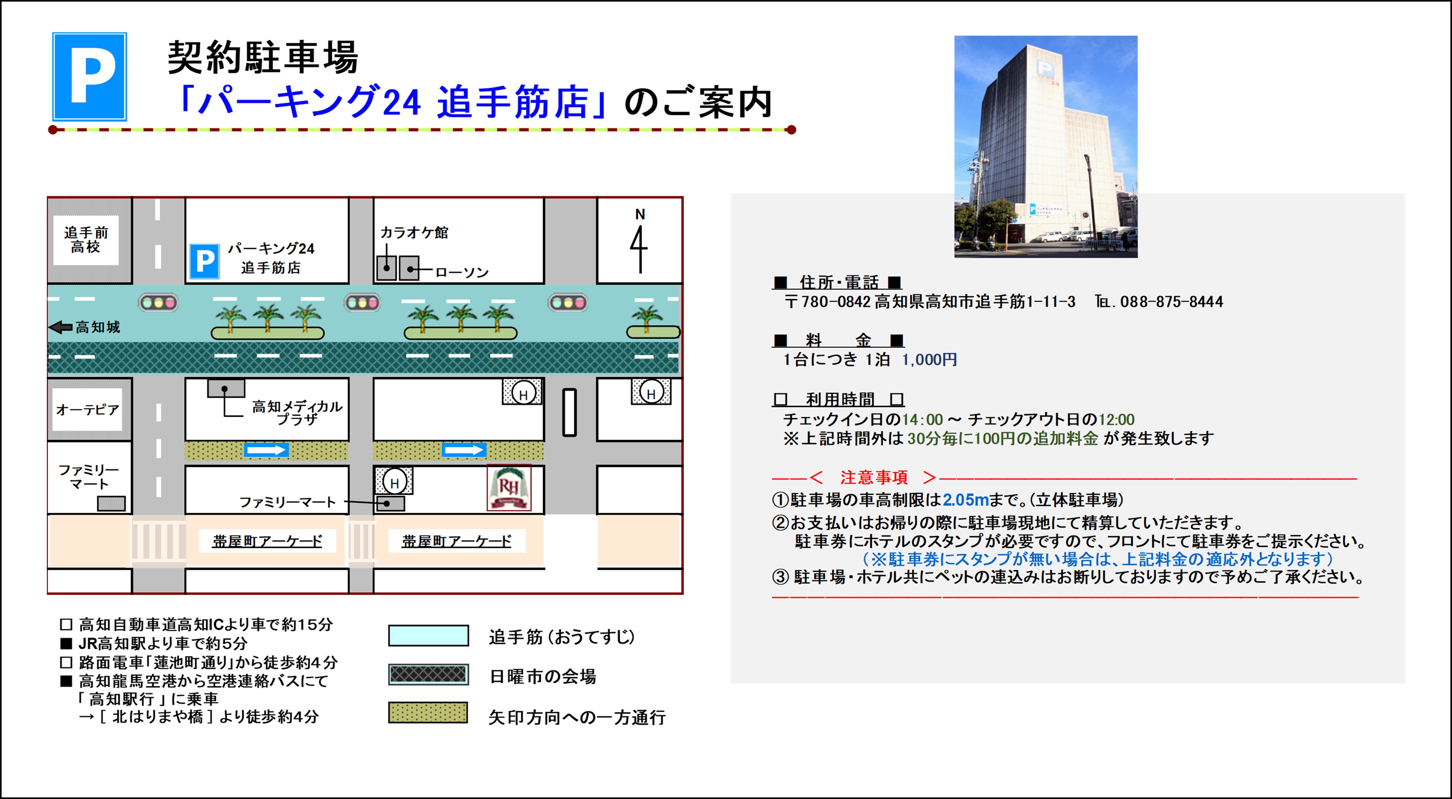This screenshot has width=1452, height=799.
Task: Click the RH hotel logo on the map
Action: point(509,487)
